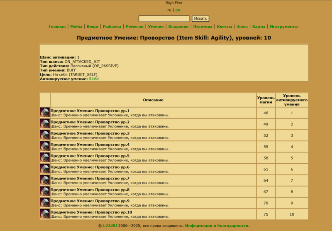Click the skill icon for Проворство ур.2

coord(45,124)
